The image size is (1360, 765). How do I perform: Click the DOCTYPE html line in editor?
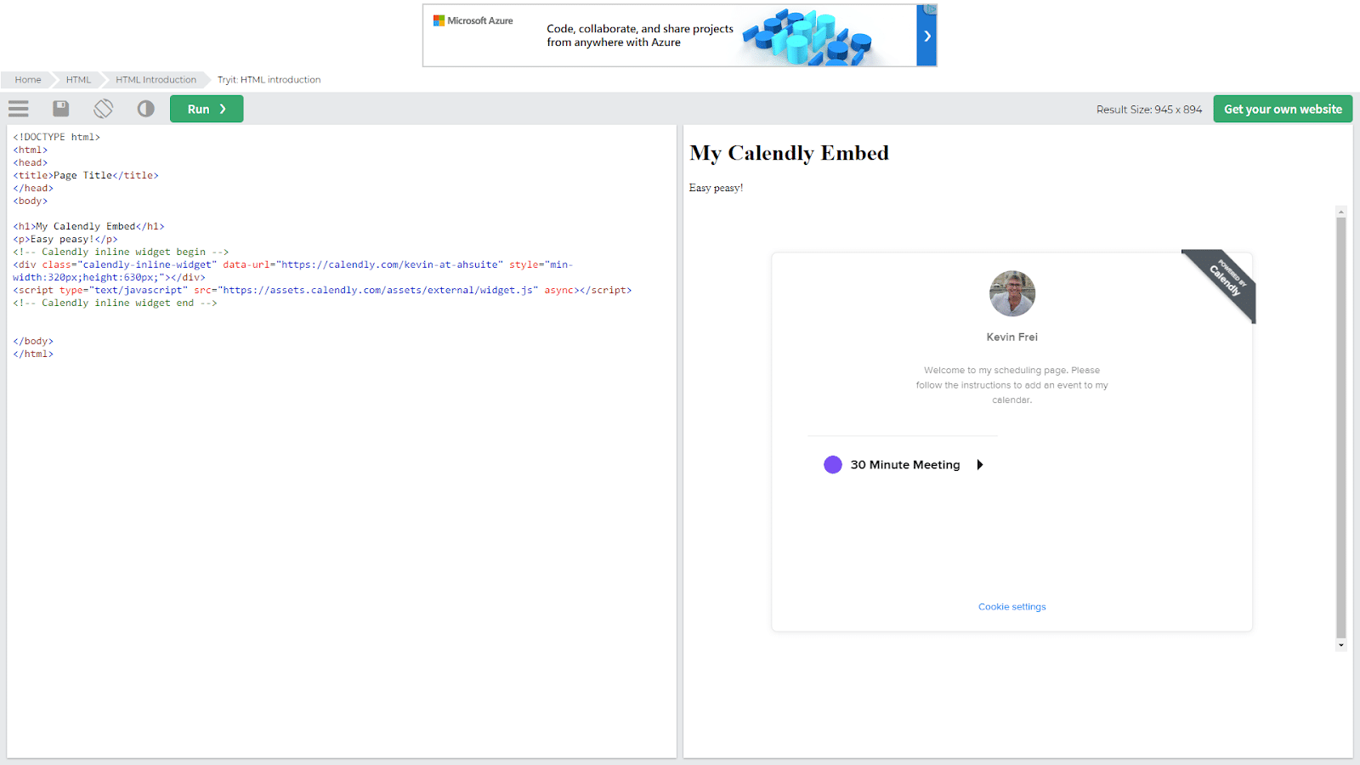56,138
